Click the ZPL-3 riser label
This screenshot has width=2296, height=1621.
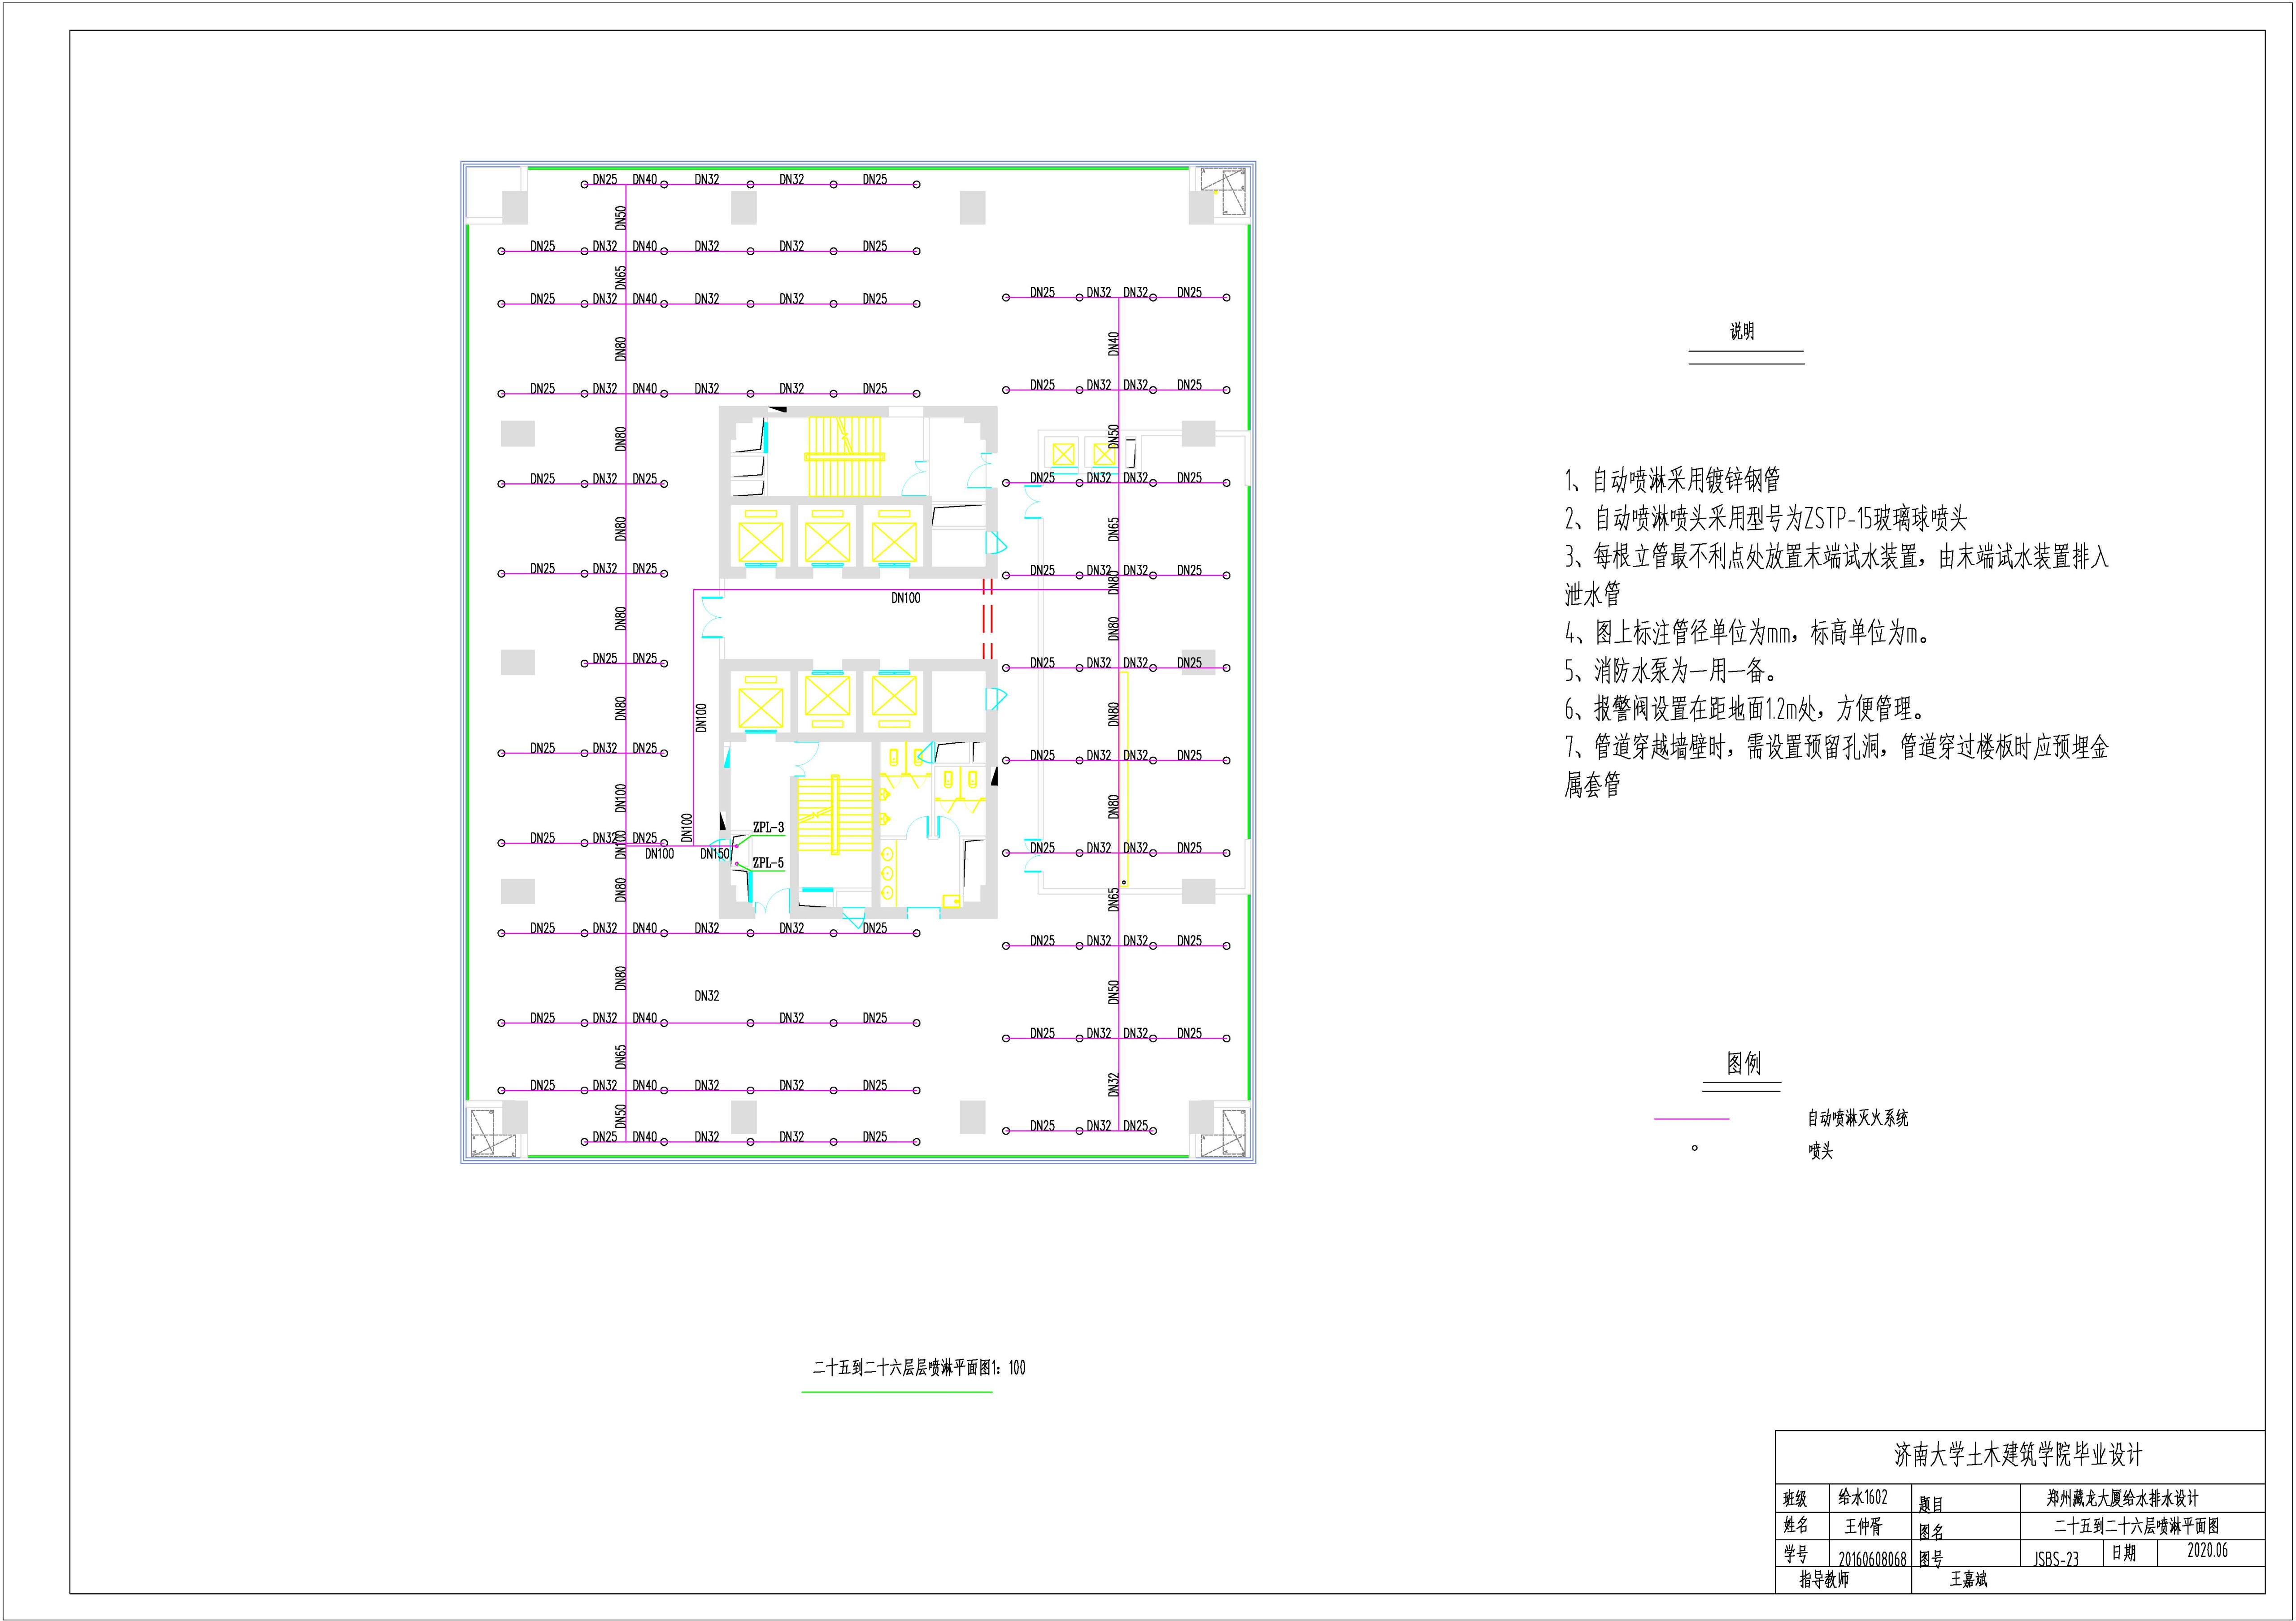click(768, 828)
